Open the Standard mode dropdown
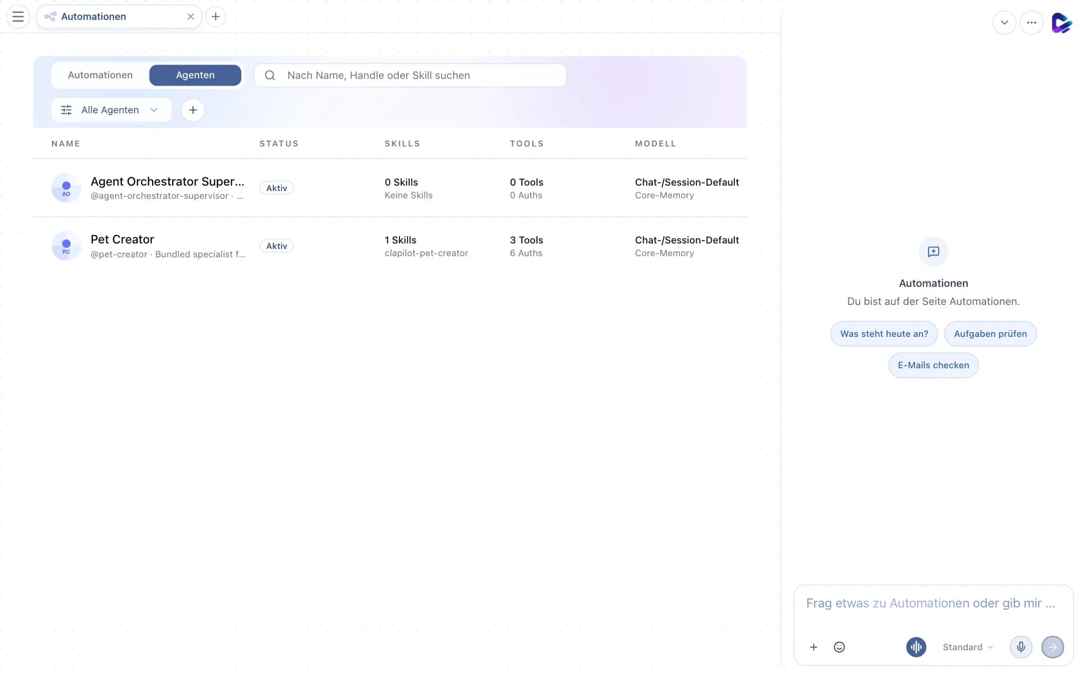1086x678 pixels. [967, 647]
